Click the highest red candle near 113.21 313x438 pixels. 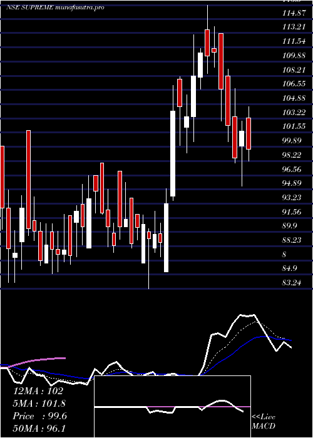coord(207,43)
